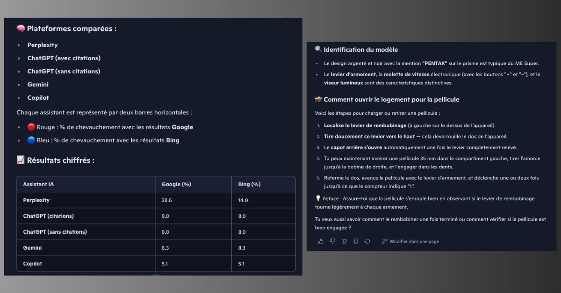Viewport: 561px width, 293px height.
Task: Click the lightbulb emoji beside Astuce
Action: (x=318, y=198)
